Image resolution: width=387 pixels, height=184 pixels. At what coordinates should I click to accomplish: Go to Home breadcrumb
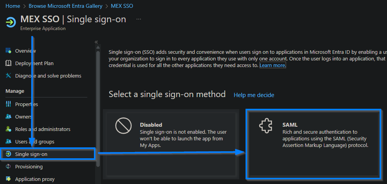pos(13,6)
